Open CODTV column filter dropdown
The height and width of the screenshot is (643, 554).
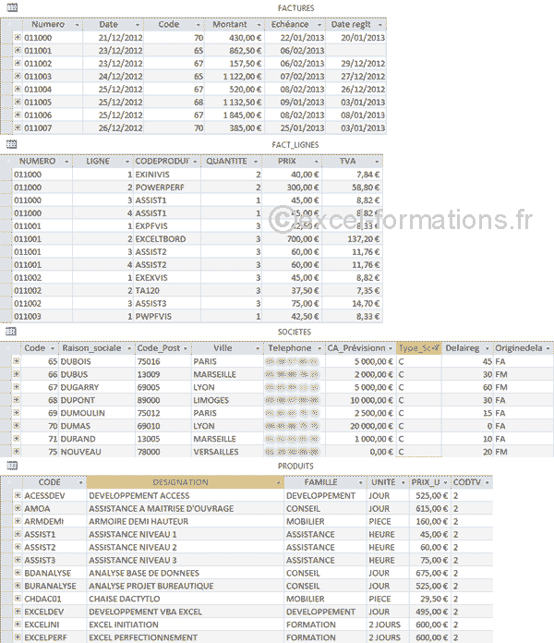point(488,482)
